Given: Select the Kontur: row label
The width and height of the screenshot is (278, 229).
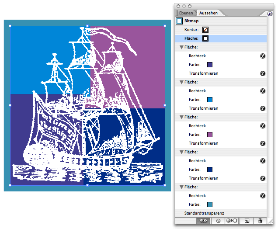Looking at the screenshot, I should 191,30.
